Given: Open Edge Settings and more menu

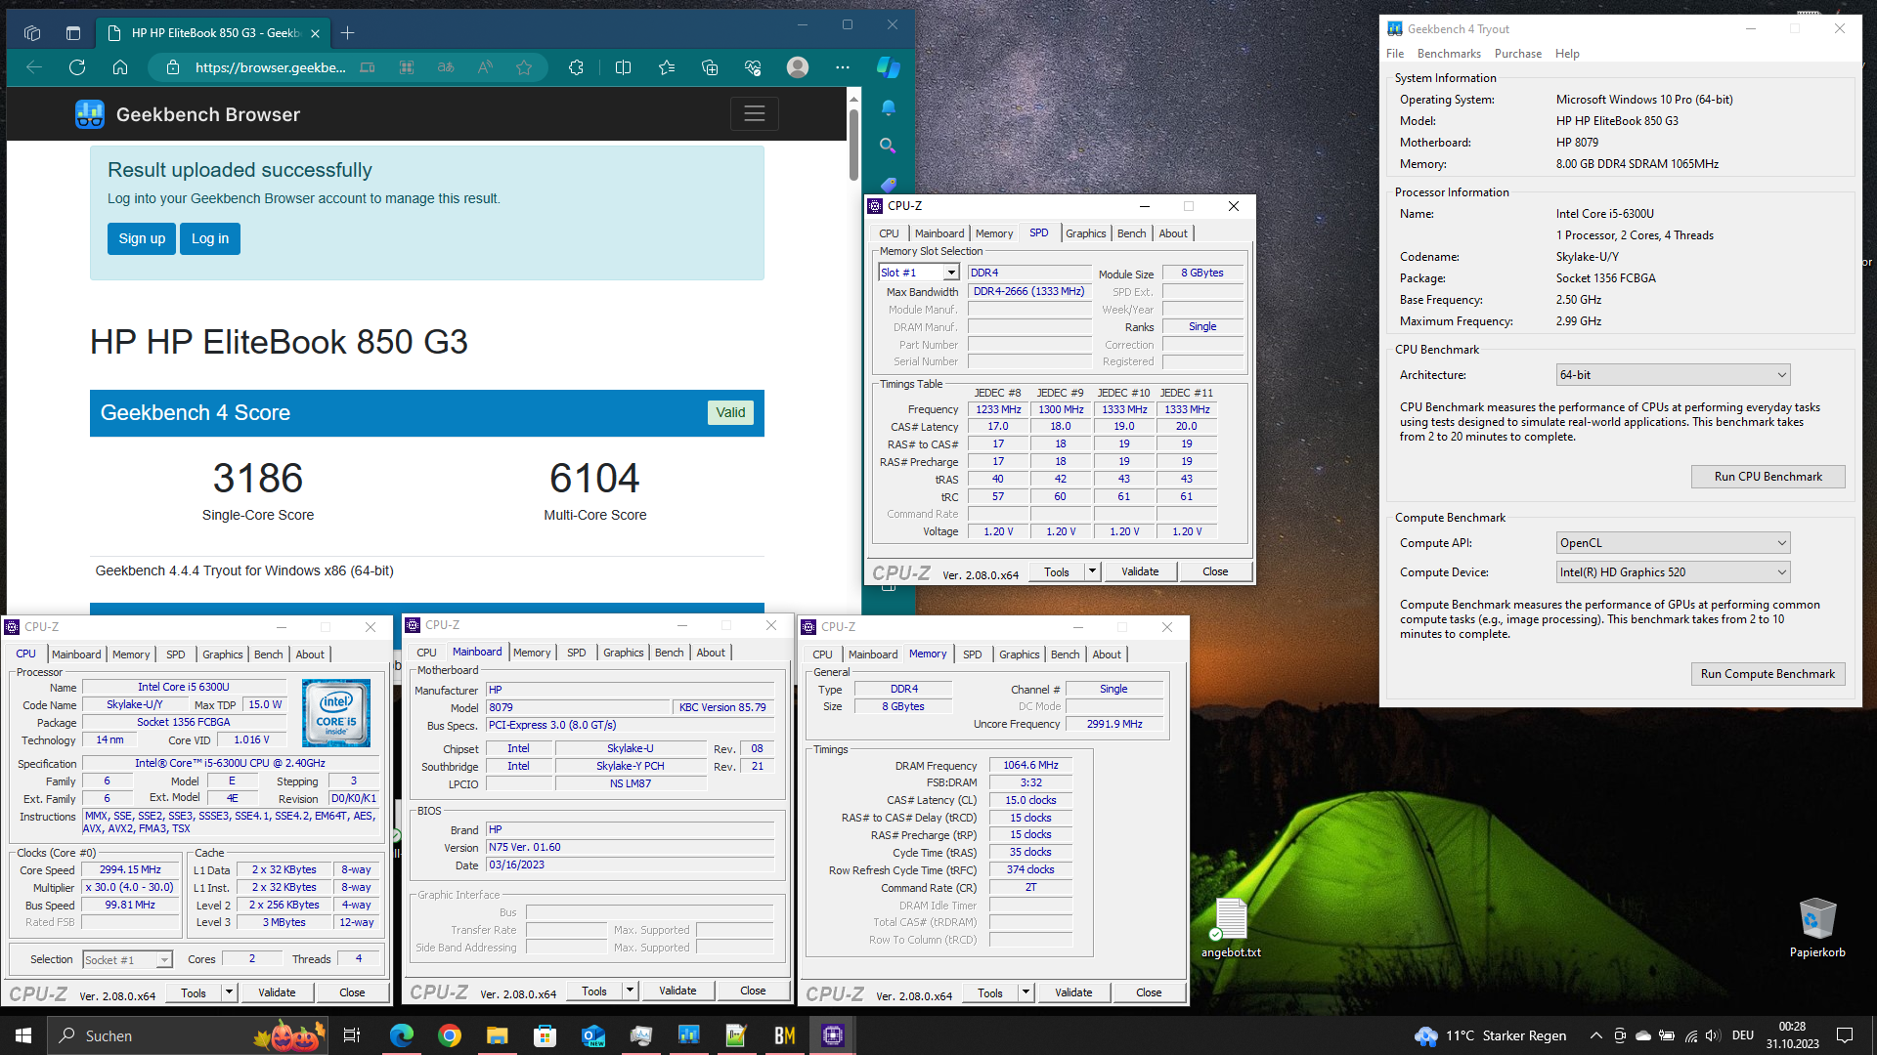Looking at the screenshot, I should (x=843, y=67).
